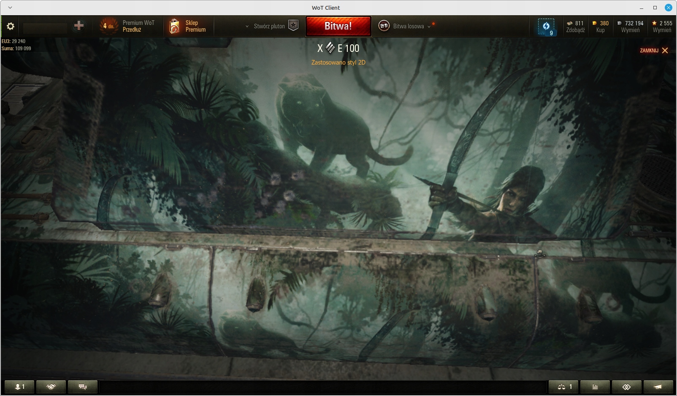Image resolution: width=677 pixels, height=396 pixels.
Task: Click the diamond-shaped icon in the bottom bar
Action: (627, 387)
